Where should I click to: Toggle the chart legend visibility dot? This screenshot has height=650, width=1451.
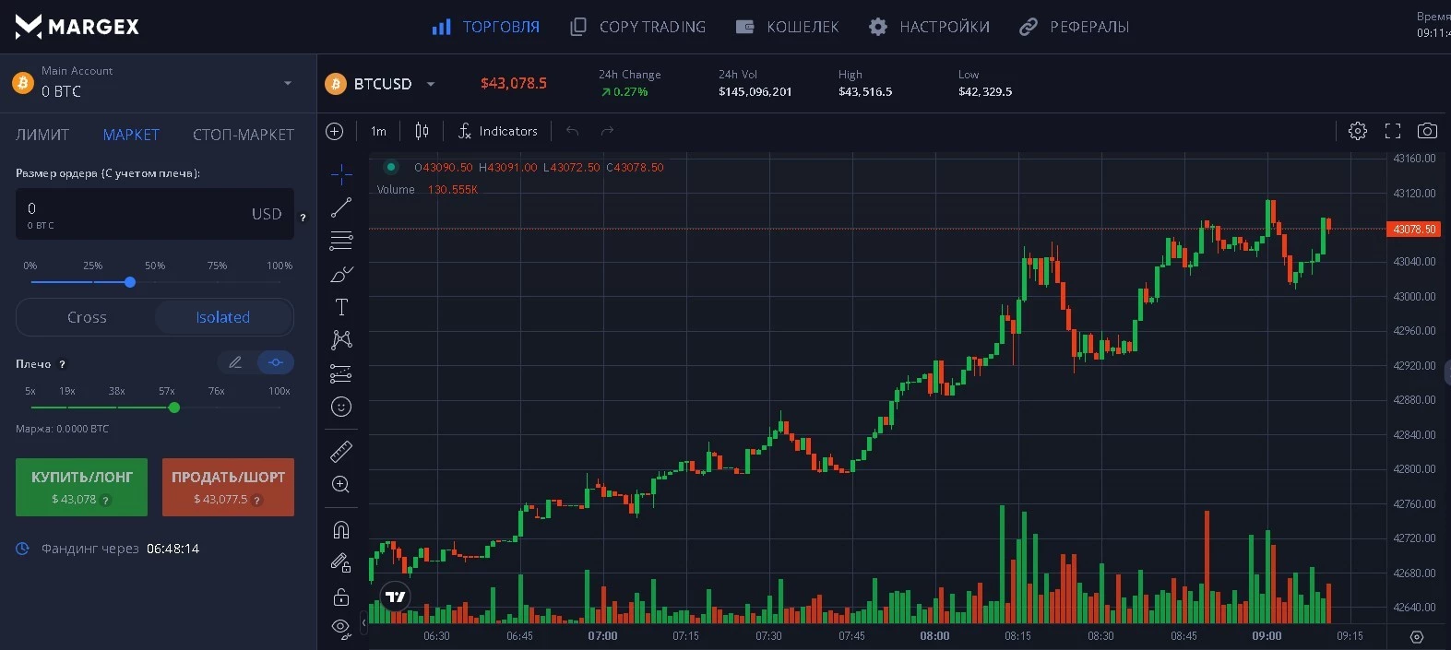(x=391, y=167)
